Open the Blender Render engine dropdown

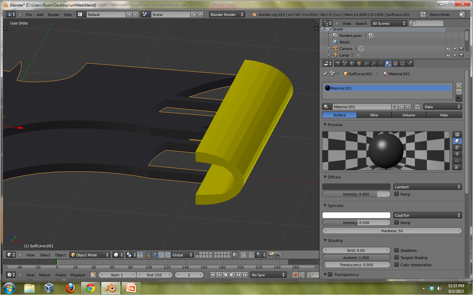pyautogui.click(x=227, y=14)
